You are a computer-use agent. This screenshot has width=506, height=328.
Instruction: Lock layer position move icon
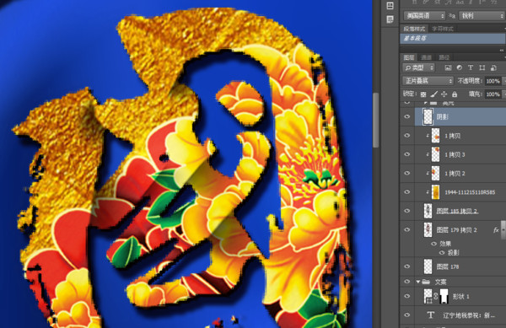click(444, 94)
